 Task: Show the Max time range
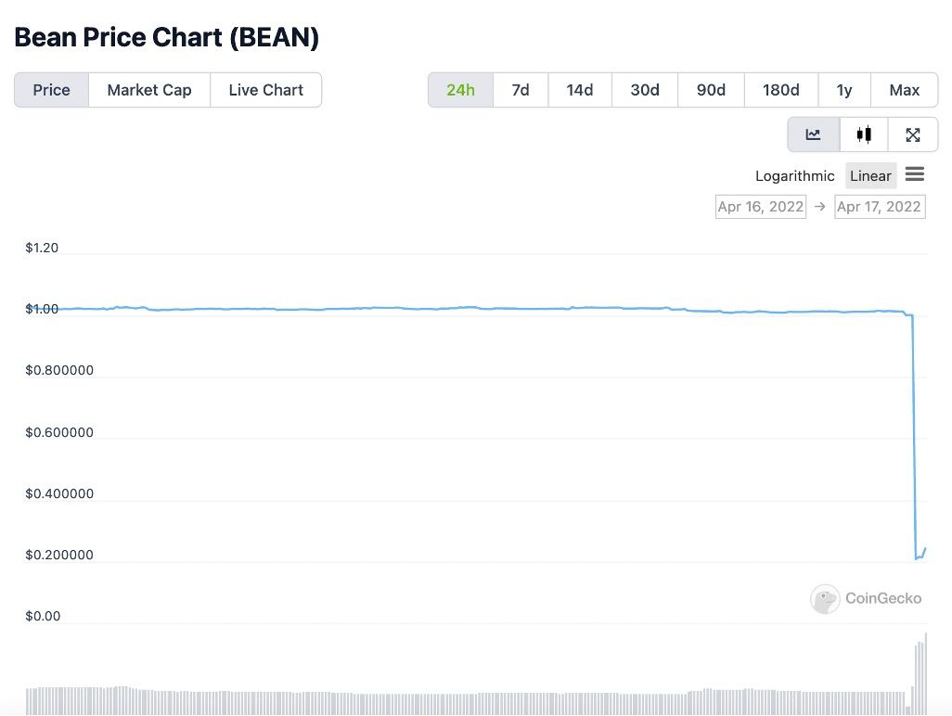[x=904, y=90]
